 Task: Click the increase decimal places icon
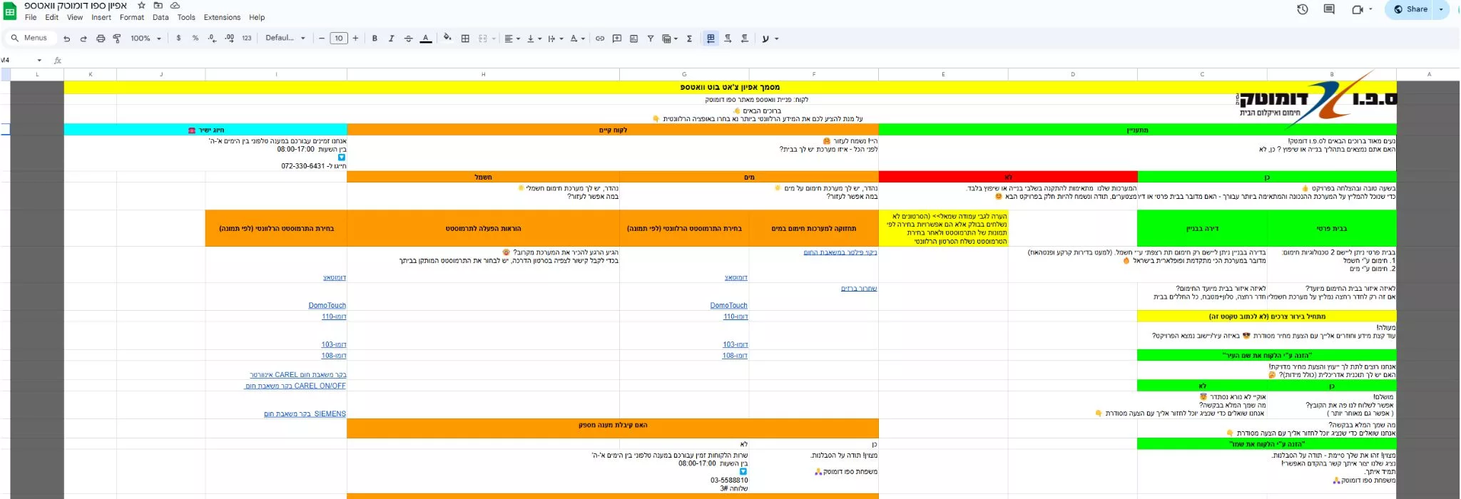[x=229, y=38]
